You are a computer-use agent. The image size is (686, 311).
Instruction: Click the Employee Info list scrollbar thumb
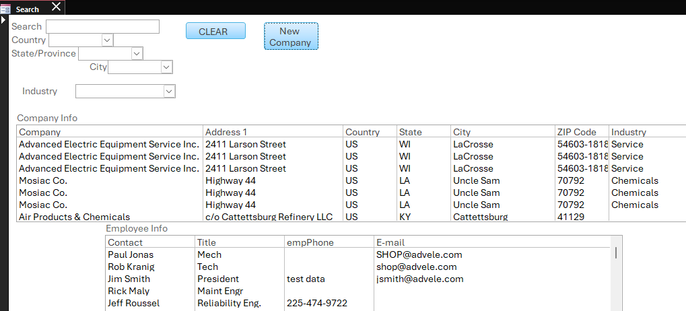point(616,252)
